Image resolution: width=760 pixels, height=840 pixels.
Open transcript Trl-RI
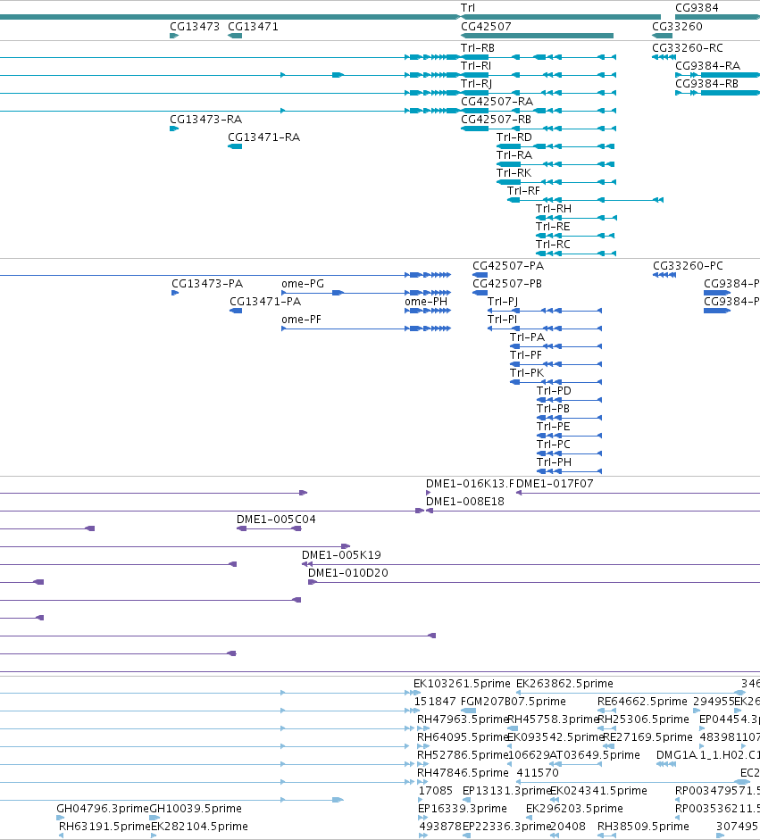[476, 65]
